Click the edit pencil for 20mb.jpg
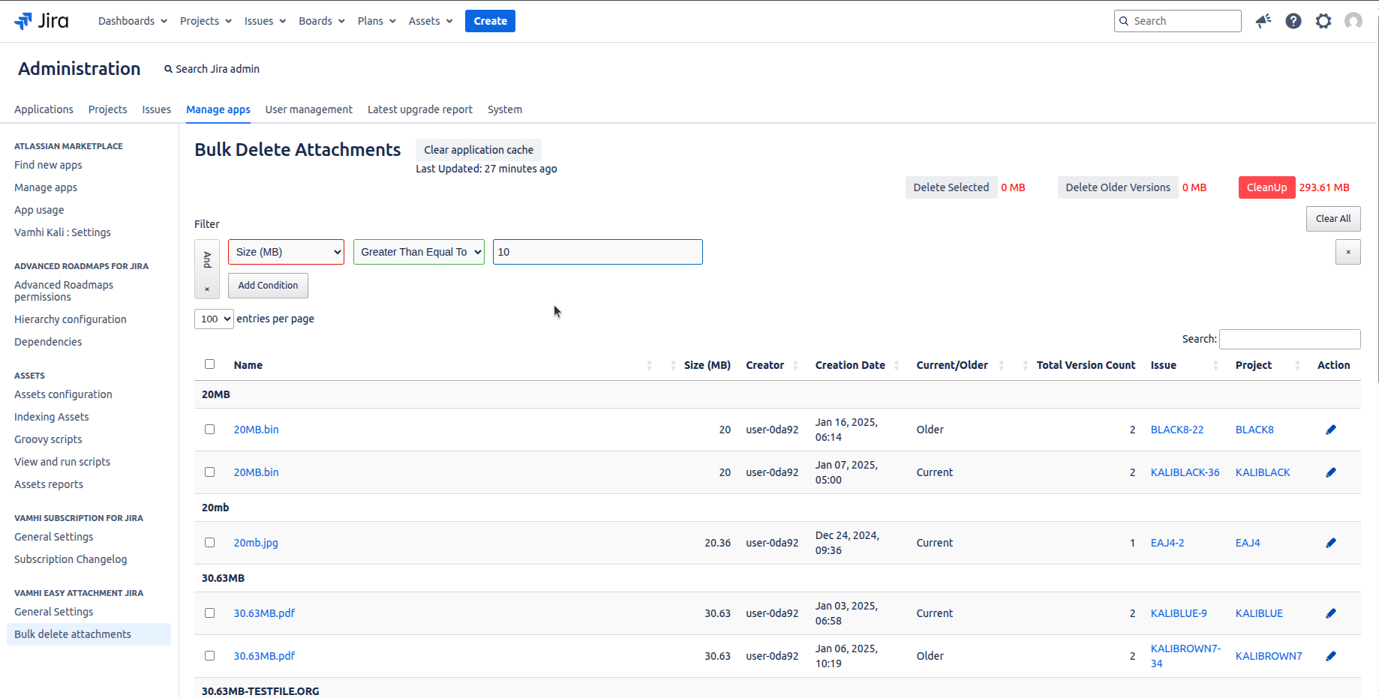This screenshot has width=1379, height=698. pyautogui.click(x=1331, y=543)
